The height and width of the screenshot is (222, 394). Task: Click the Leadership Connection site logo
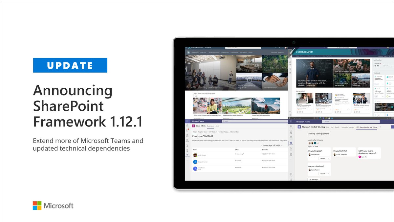[188, 53]
